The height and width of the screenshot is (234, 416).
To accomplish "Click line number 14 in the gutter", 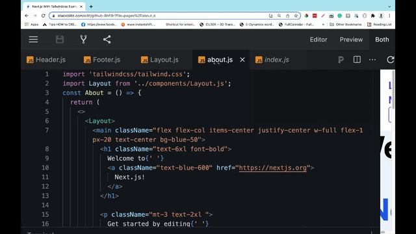I will coord(45,205).
